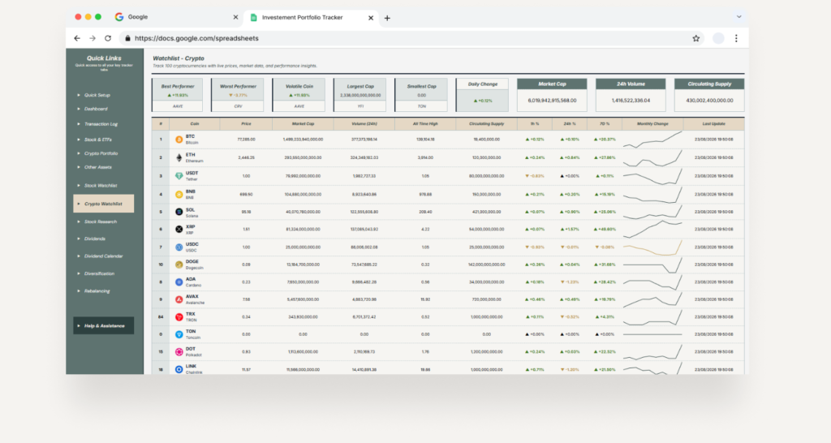
Task: Click the Circulating Supply total card
Action: click(x=709, y=96)
